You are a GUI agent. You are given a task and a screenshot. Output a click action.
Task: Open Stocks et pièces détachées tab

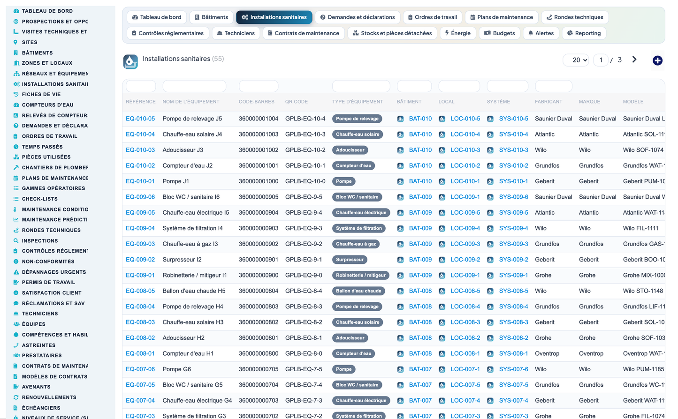tap(392, 33)
